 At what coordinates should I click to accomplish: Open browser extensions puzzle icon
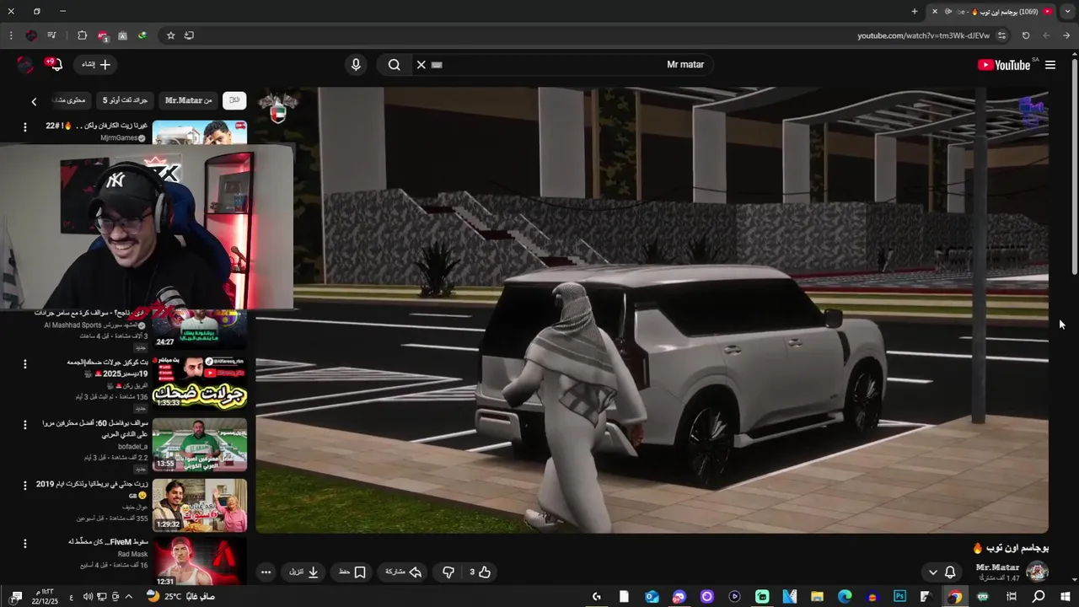(82, 35)
